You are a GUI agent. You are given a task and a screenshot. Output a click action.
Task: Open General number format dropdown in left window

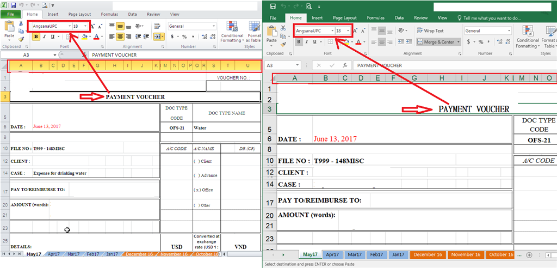(213, 26)
